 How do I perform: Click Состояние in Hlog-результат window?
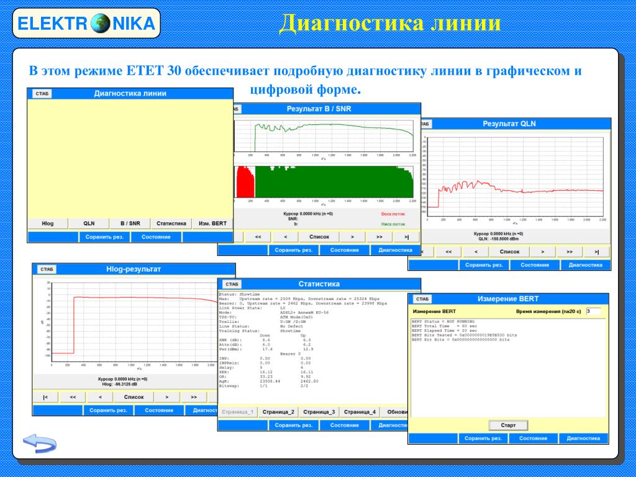coord(159,411)
